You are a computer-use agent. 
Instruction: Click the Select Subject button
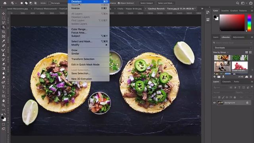point(146,3)
